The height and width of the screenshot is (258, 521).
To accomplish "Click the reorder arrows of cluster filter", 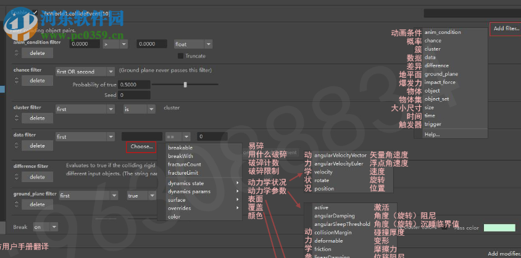I will coord(16,118).
